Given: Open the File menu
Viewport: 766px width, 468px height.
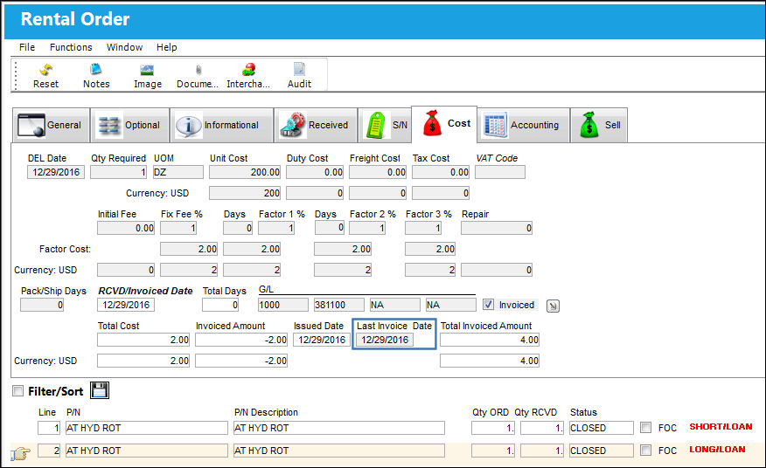Looking at the screenshot, I should point(27,47).
